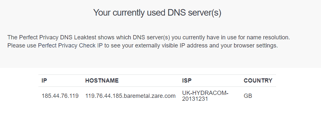Select the HOSTNAME column header
Screen dimensions: 321x118
[x=102, y=81]
